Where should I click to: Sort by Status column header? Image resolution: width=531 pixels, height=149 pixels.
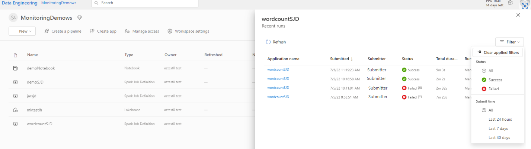[407, 59]
